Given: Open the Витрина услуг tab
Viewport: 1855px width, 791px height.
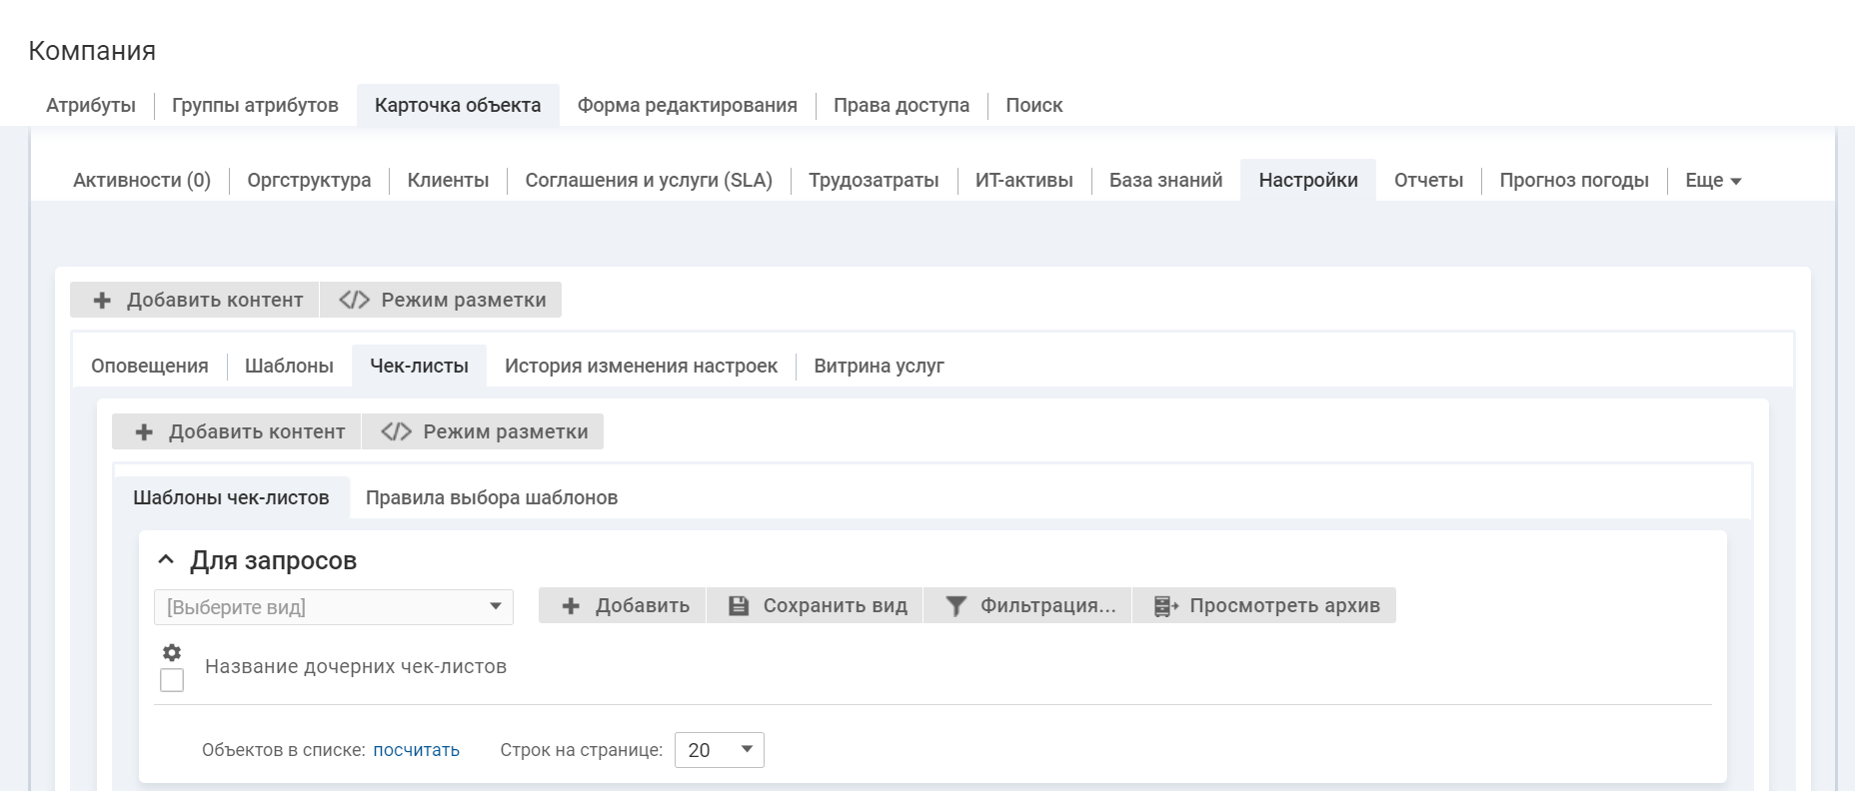Looking at the screenshot, I should point(879,366).
